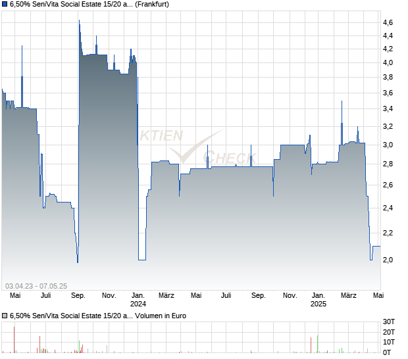The height and width of the screenshot is (359, 408).
Task: Click the '4,6' price axis label
Action: (388, 22)
